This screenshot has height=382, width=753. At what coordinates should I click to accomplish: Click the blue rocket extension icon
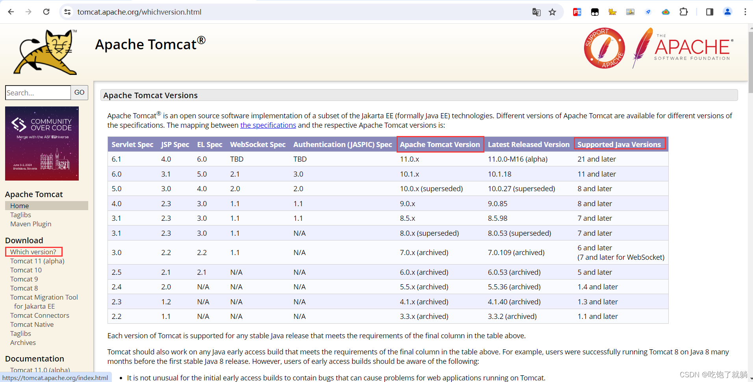point(648,12)
